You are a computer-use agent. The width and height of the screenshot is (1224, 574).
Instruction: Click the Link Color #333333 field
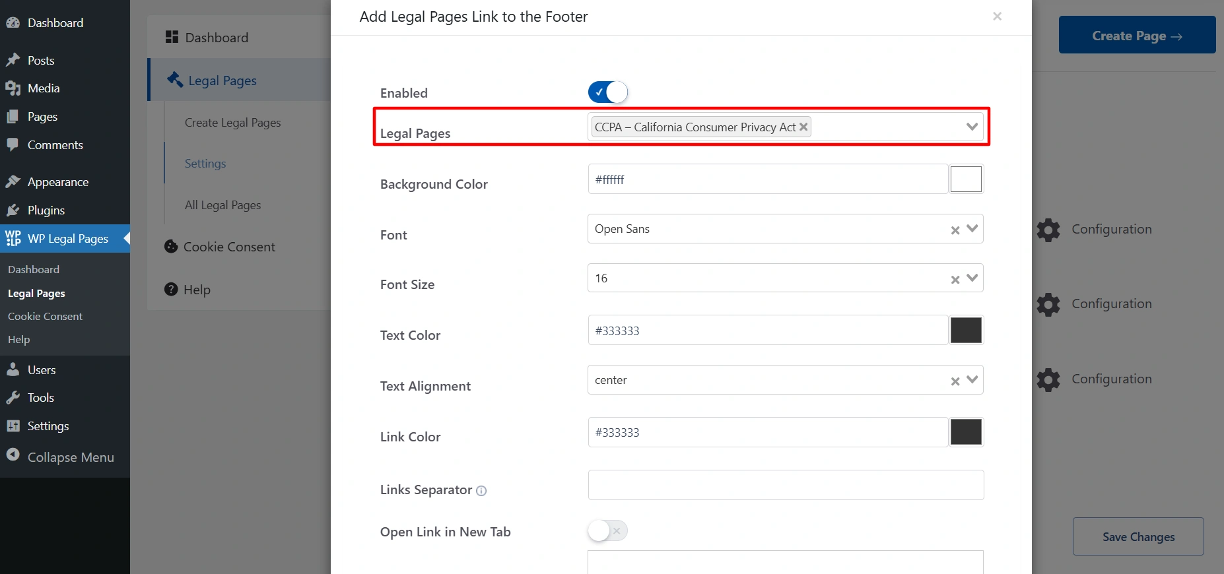point(768,432)
